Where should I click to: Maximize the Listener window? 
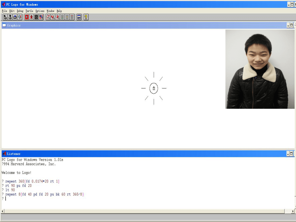[291, 154]
